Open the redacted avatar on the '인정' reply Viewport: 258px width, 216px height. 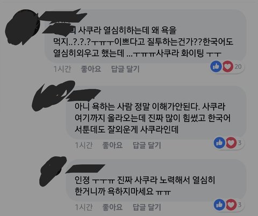point(52,171)
